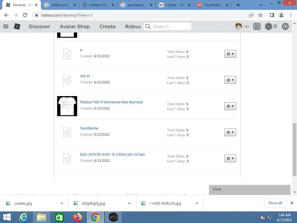Bookmark this page with star icon

pos(261,15)
